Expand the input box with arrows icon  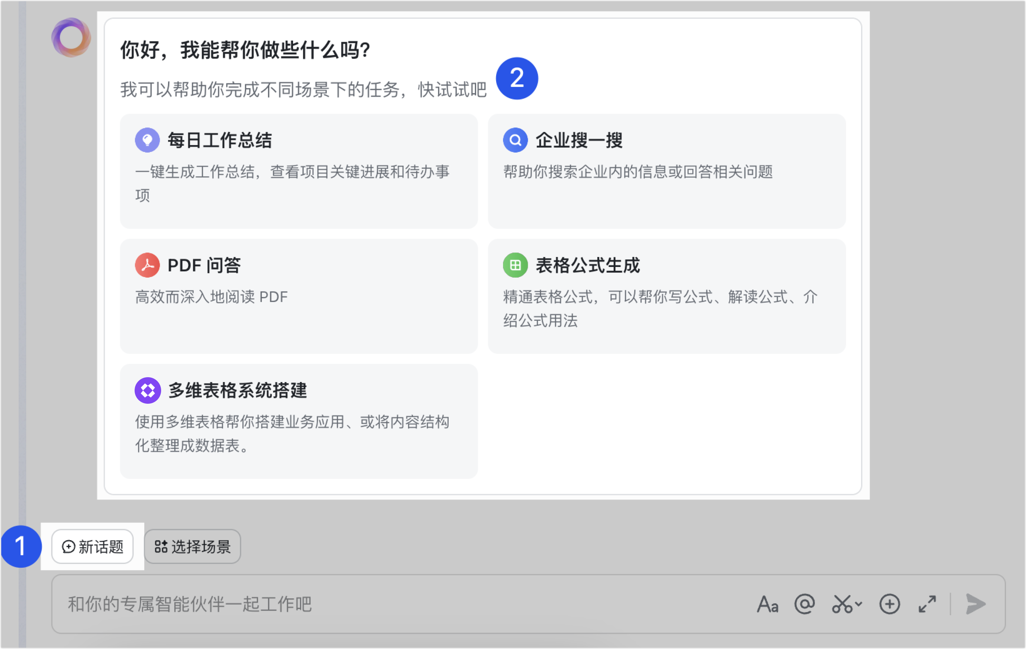927,604
